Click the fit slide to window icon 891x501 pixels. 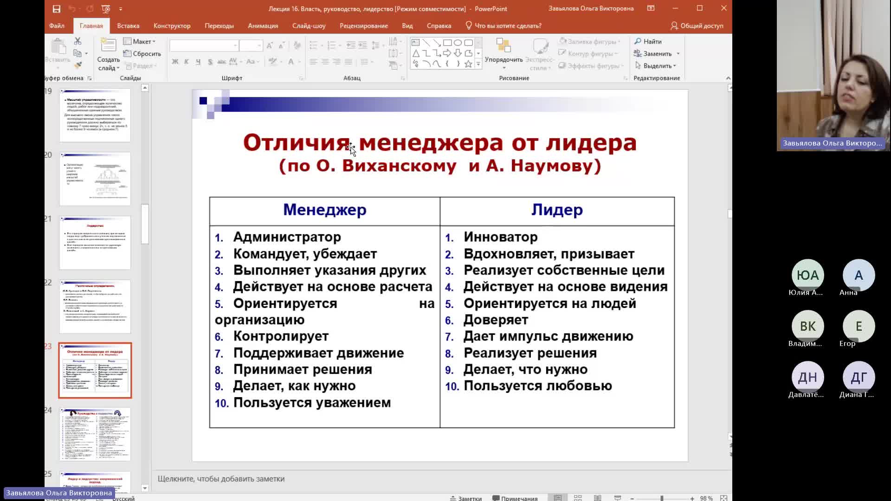click(x=723, y=498)
